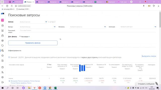Open Excel from the Windows taskbar
The height and width of the screenshot is (90, 161).
[x=55, y=88]
